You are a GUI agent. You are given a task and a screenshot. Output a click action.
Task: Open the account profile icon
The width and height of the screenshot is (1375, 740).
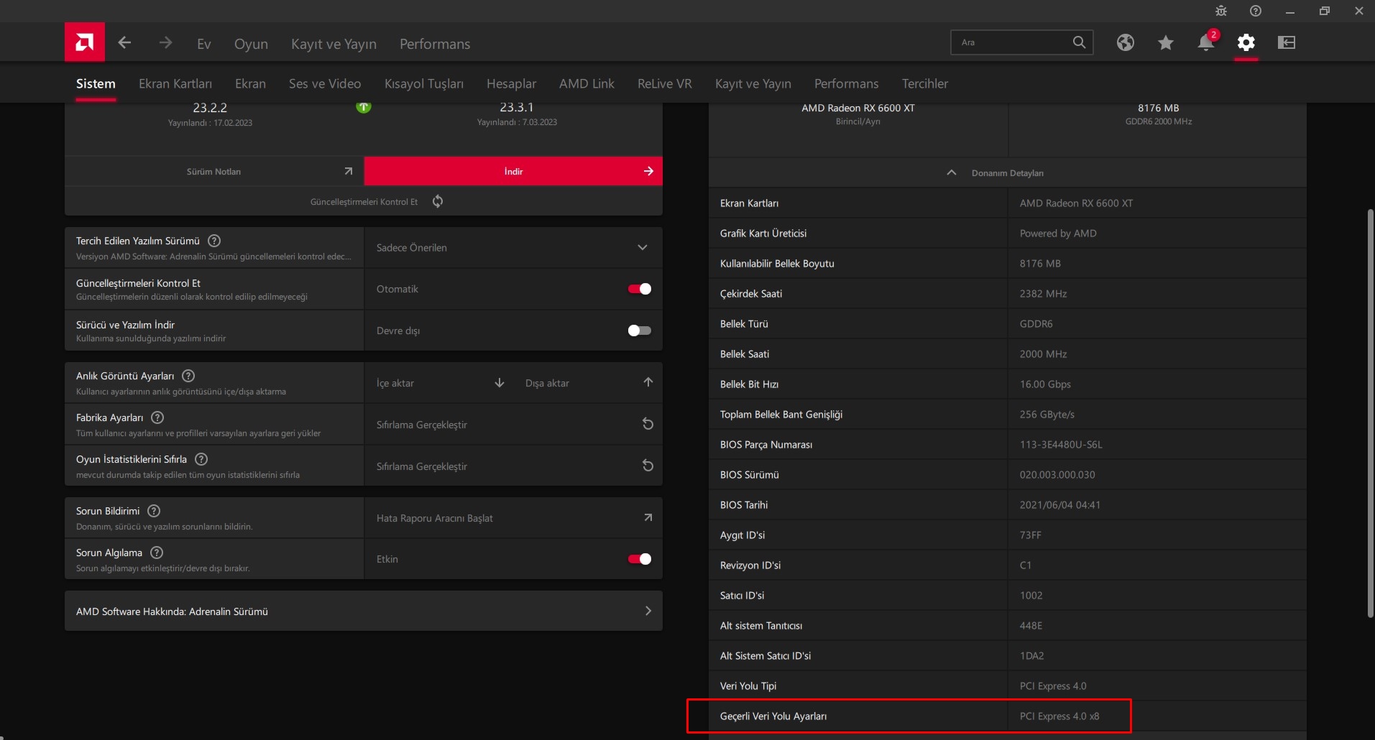point(1287,42)
